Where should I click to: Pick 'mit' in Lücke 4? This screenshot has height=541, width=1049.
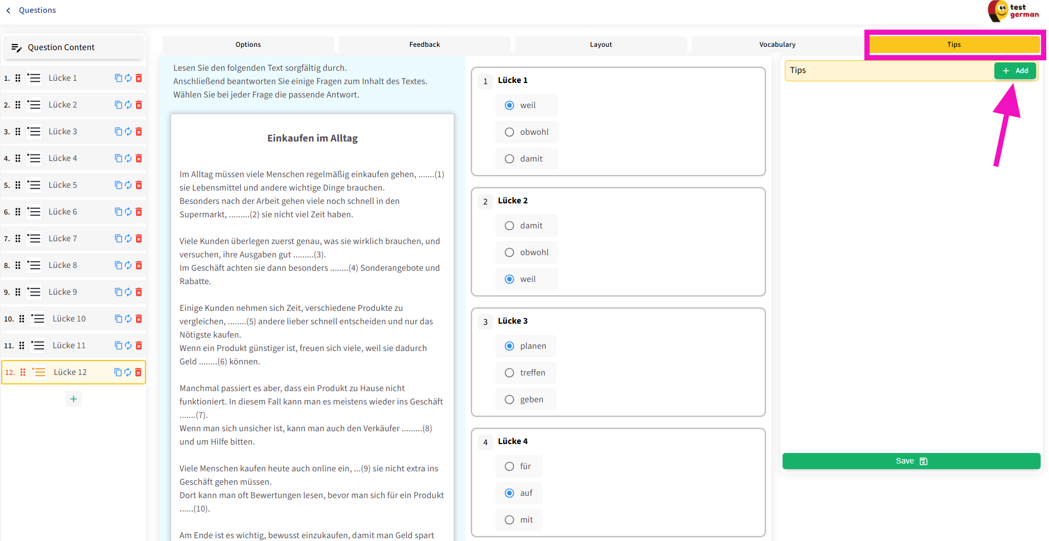[509, 520]
